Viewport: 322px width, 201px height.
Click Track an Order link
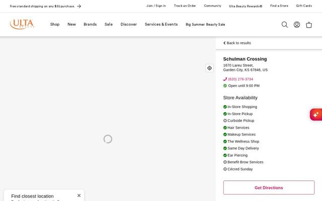click(x=185, y=6)
